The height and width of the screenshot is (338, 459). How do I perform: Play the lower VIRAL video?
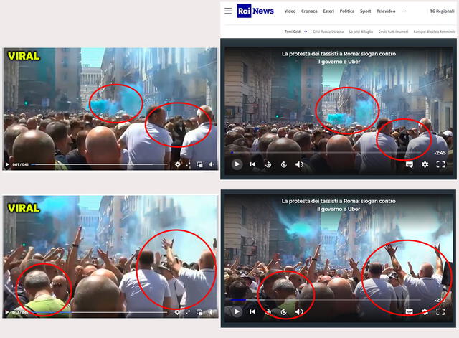pos(7,312)
